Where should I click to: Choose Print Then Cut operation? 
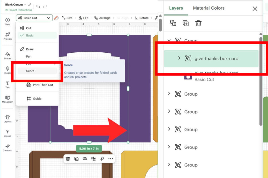[x=40, y=85]
